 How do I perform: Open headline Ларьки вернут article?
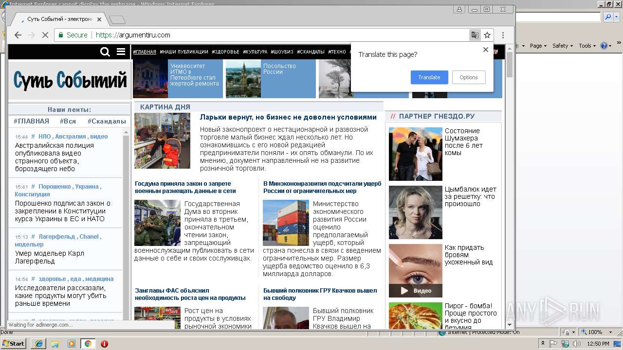[x=288, y=117]
